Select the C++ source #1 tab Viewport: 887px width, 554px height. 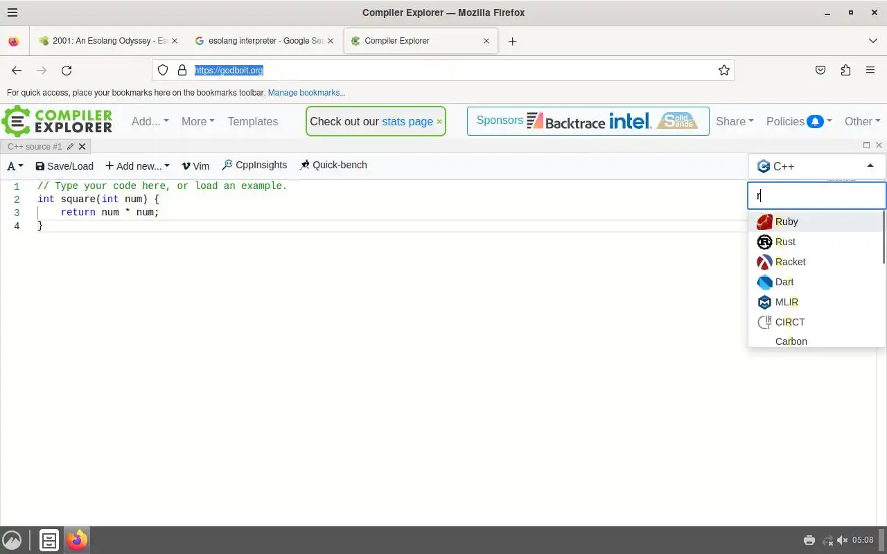point(35,146)
